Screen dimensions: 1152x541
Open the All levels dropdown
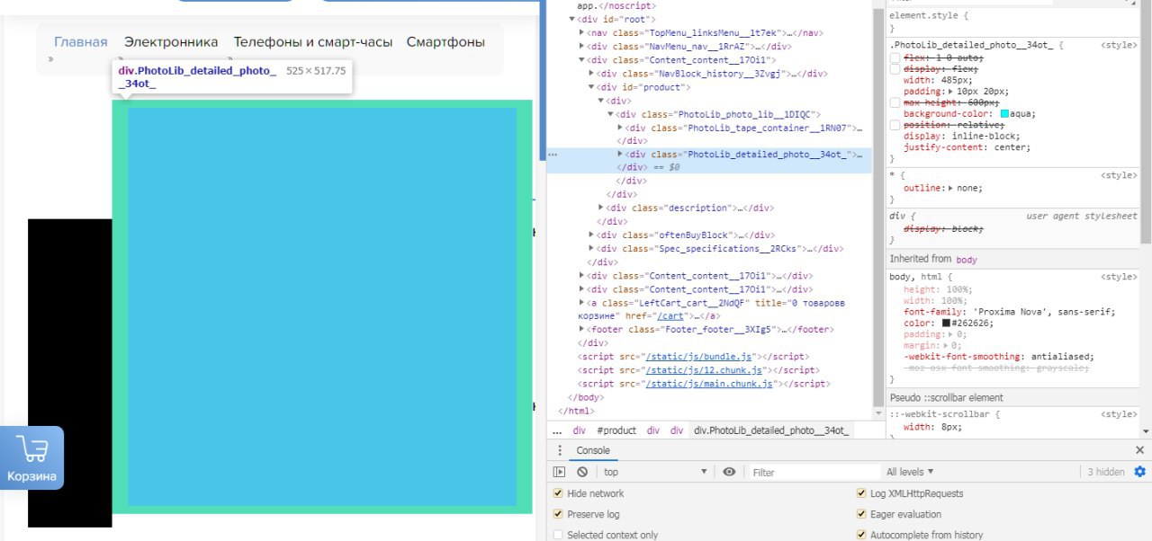(x=910, y=472)
